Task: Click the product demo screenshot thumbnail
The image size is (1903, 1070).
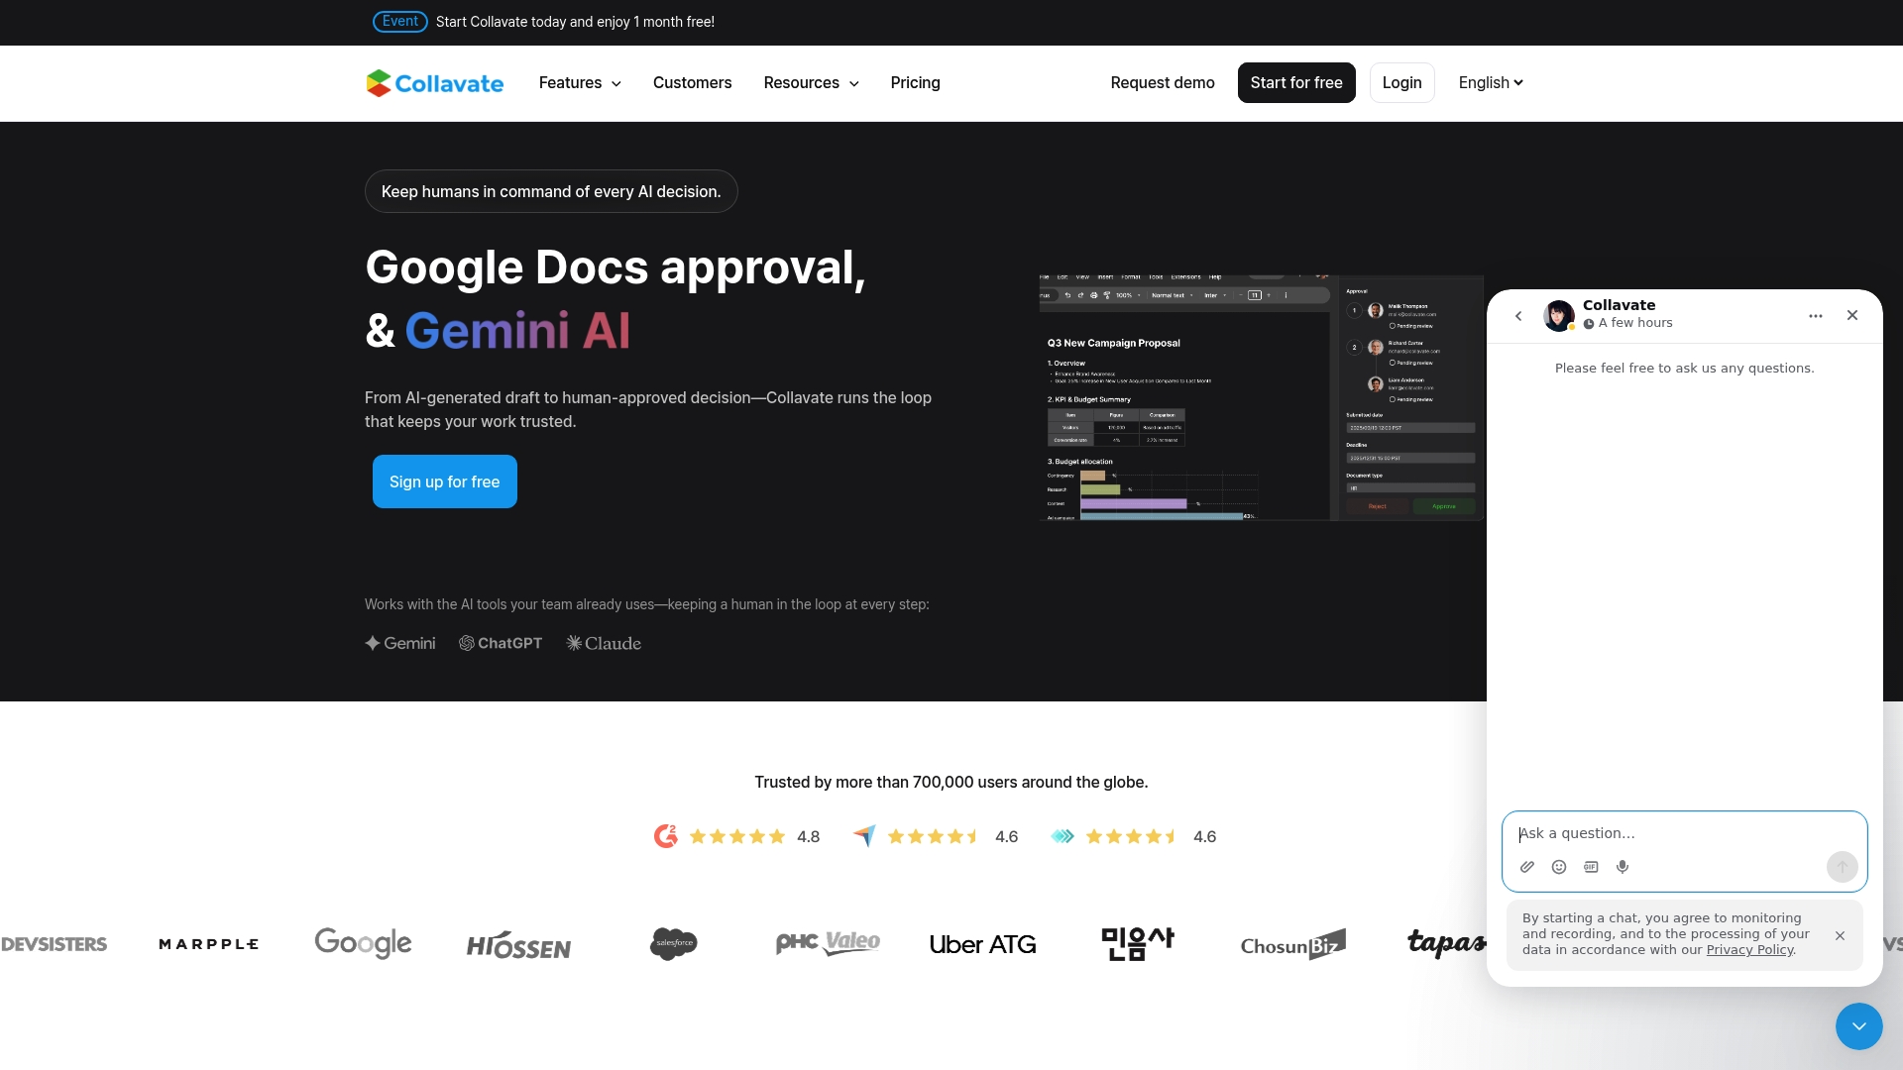Action: point(1261,397)
